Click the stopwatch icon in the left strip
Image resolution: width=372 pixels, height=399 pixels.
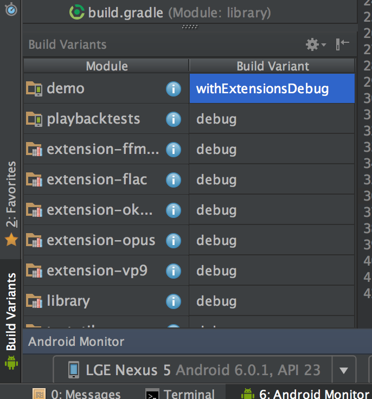click(x=11, y=9)
